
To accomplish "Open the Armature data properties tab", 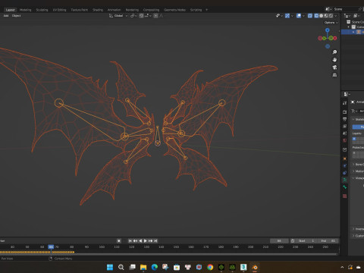I will click(345, 180).
